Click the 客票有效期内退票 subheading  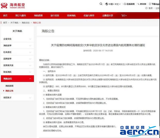click(x=52, y=95)
